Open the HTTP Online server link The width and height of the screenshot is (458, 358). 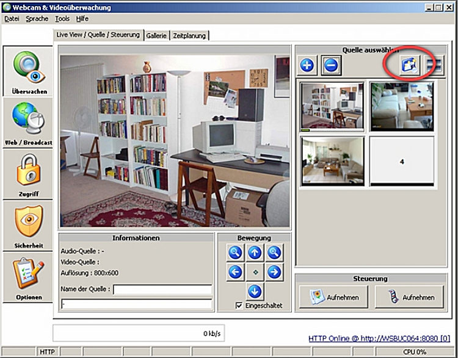click(379, 338)
